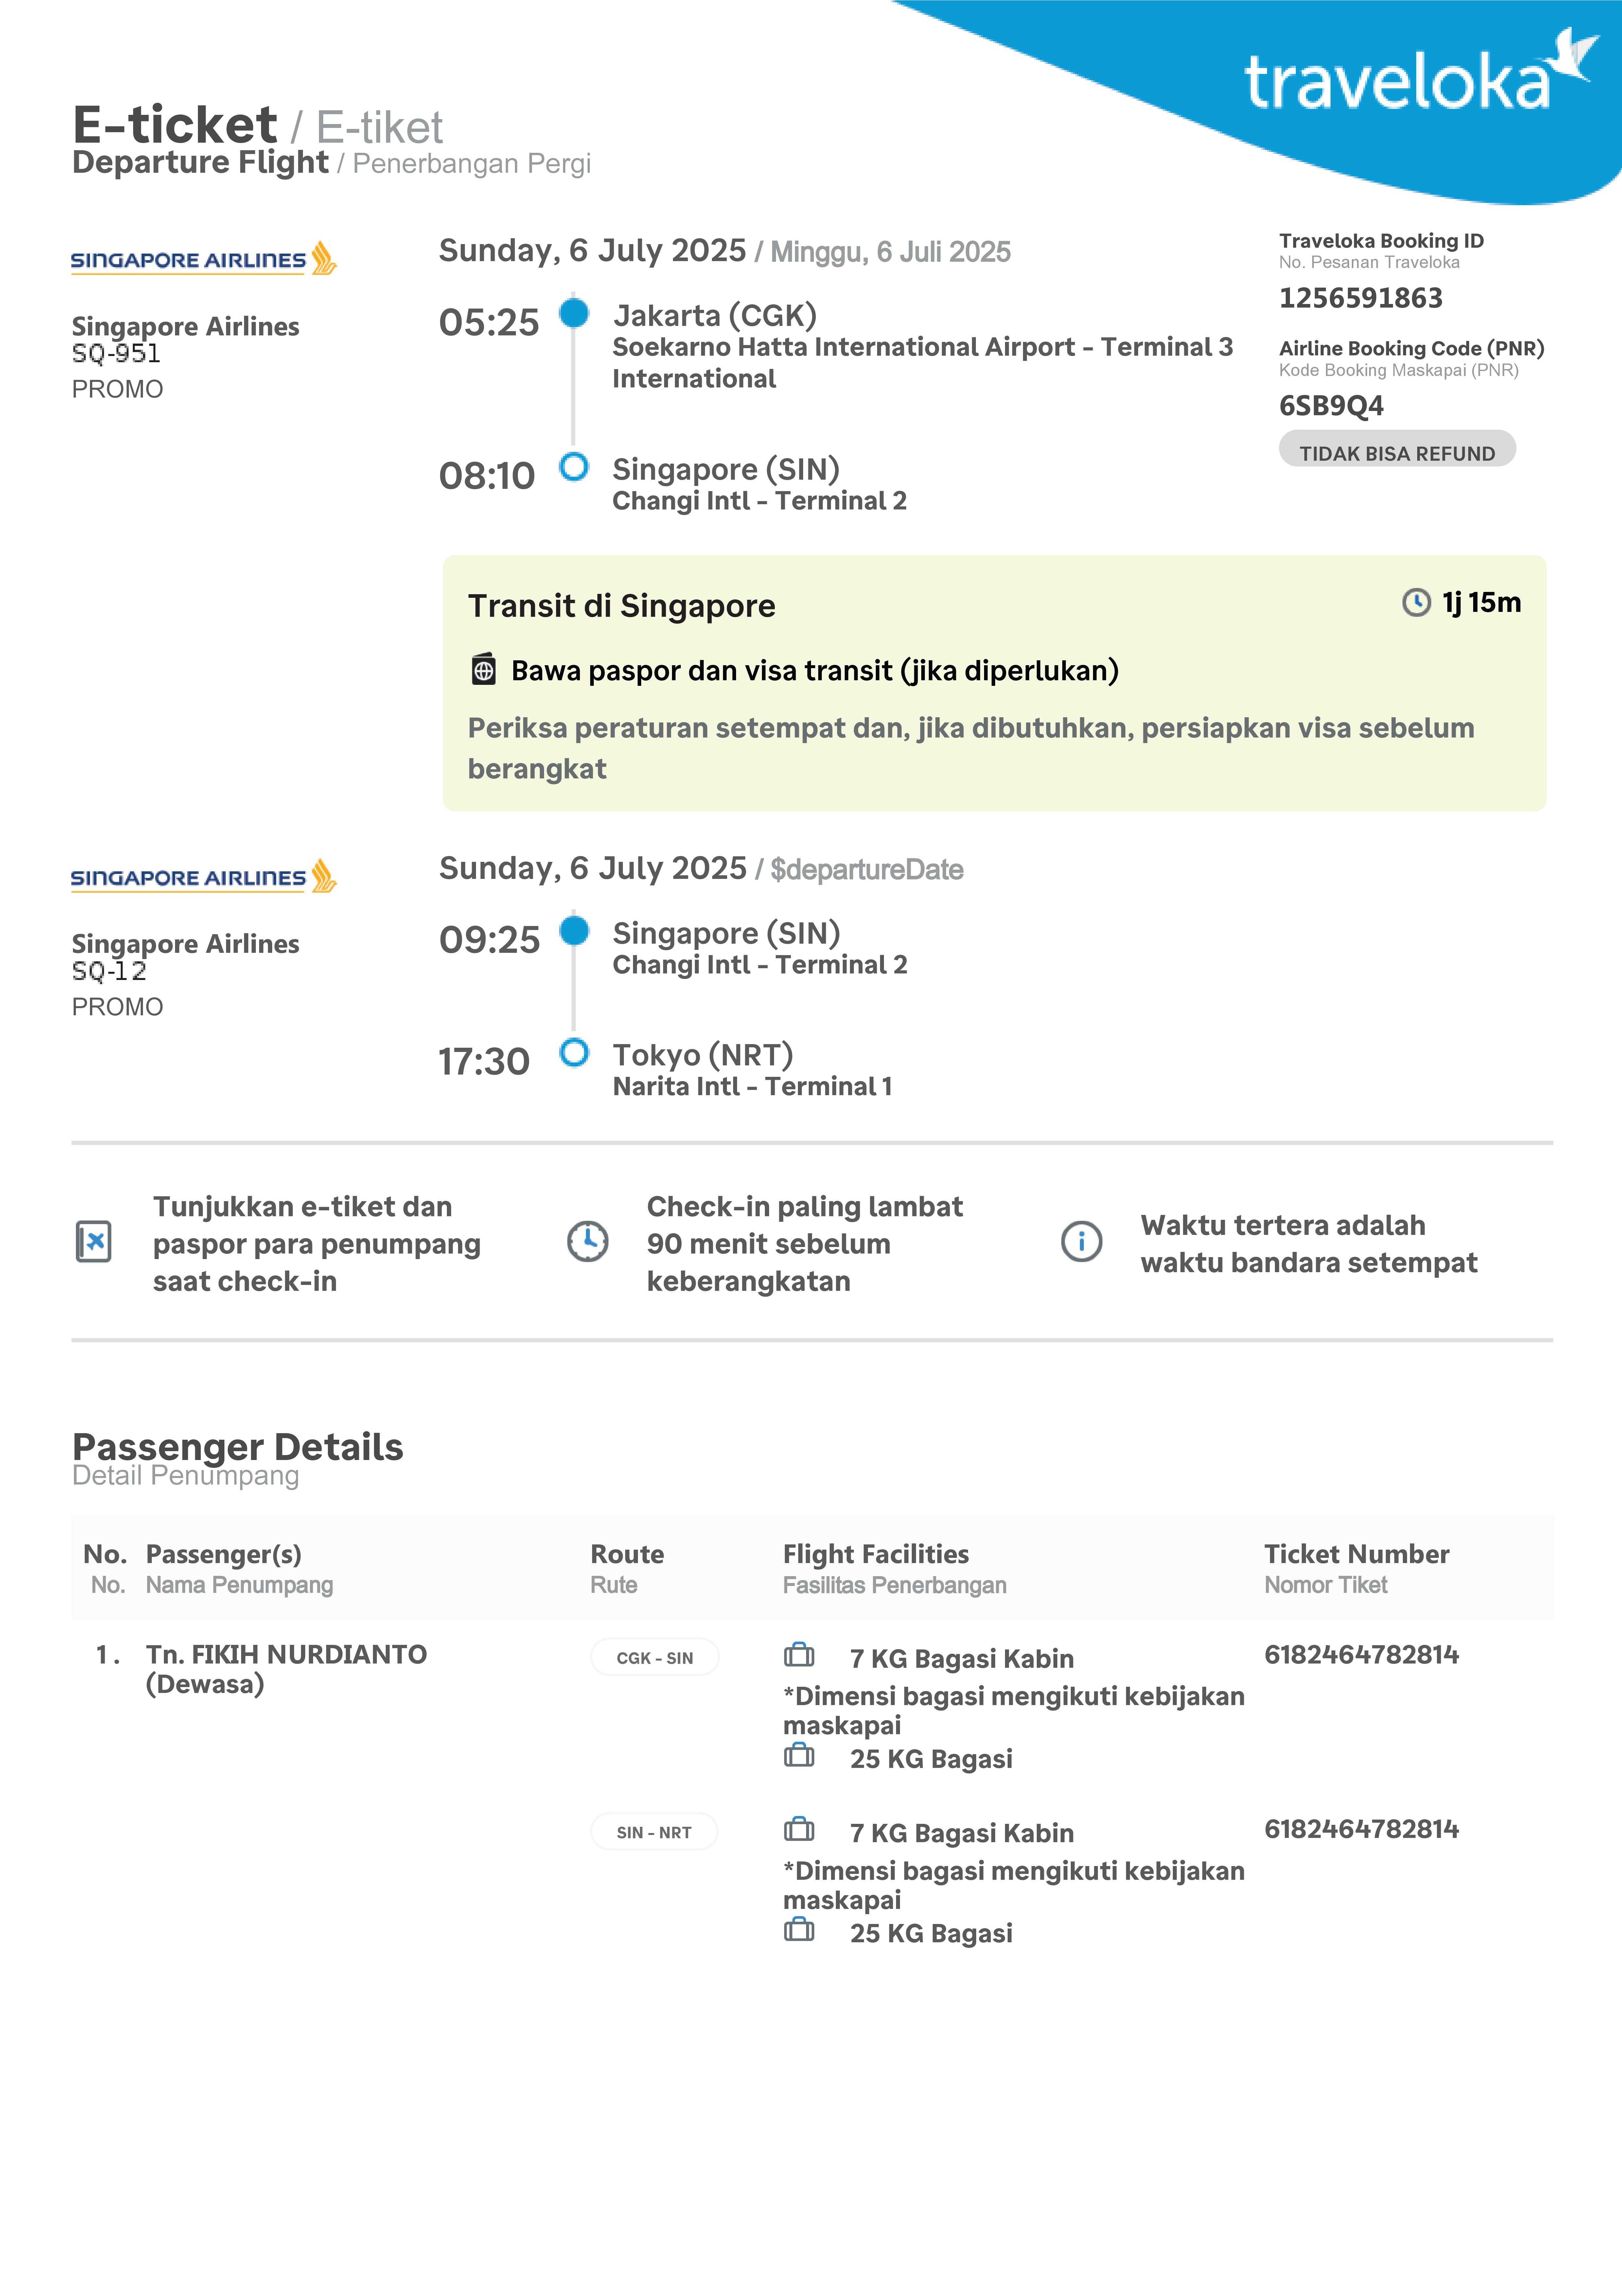This screenshot has width=1622, height=2296.
Task: Click the passenger name Tn. FIKIH NURDIANTO
Action: [286, 1655]
